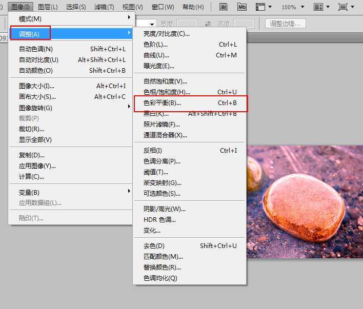
Task: Click the pebble photo on the canvas
Action: [x=305, y=202]
